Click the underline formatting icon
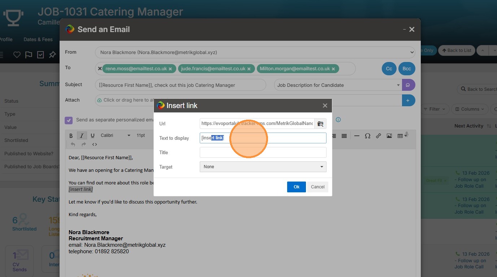Image resolution: width=497 pixels, height=277 pixels. (92, 135)
